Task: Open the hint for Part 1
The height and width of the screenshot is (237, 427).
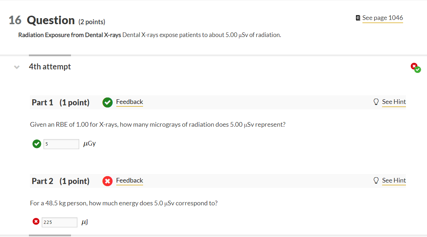Action: point(394,102)
